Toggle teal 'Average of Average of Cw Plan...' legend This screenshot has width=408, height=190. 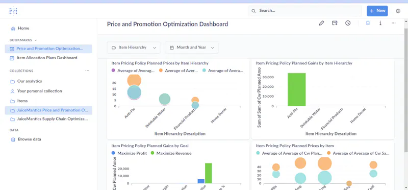point(289,153)
